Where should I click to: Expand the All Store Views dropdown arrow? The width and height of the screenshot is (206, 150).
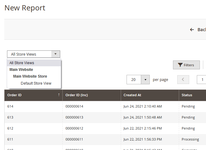coord(55,54)
